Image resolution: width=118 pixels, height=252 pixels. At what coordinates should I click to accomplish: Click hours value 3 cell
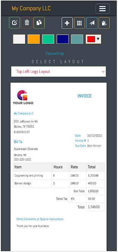[x=60, y=183]
